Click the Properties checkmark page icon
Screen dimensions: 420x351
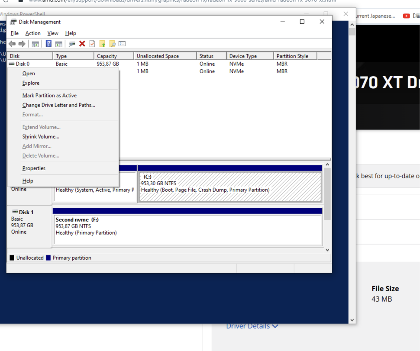point(92,44)
